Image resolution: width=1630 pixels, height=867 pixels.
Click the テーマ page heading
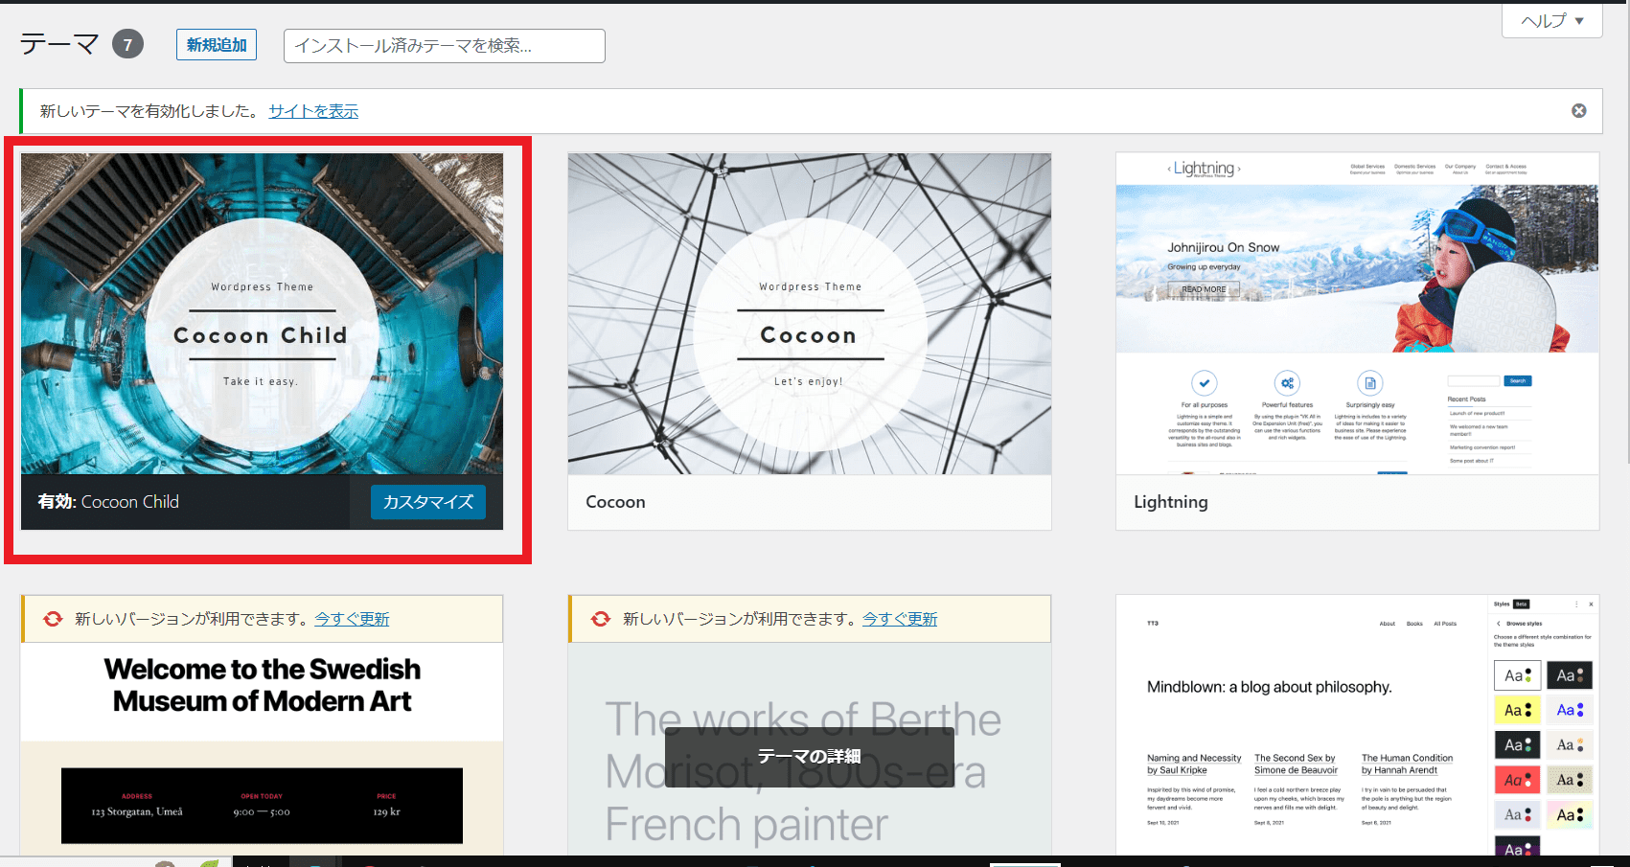point(59,44)
